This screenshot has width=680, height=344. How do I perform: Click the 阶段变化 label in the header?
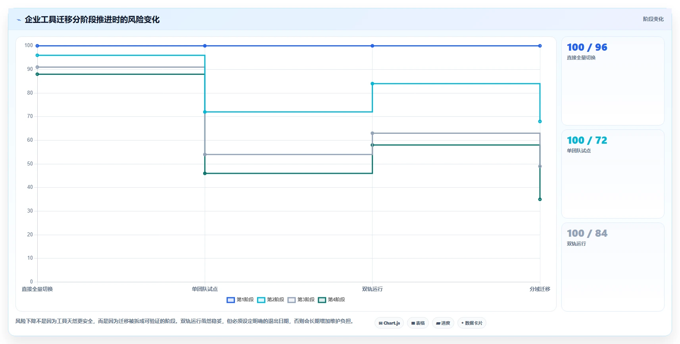coord(653,19)
